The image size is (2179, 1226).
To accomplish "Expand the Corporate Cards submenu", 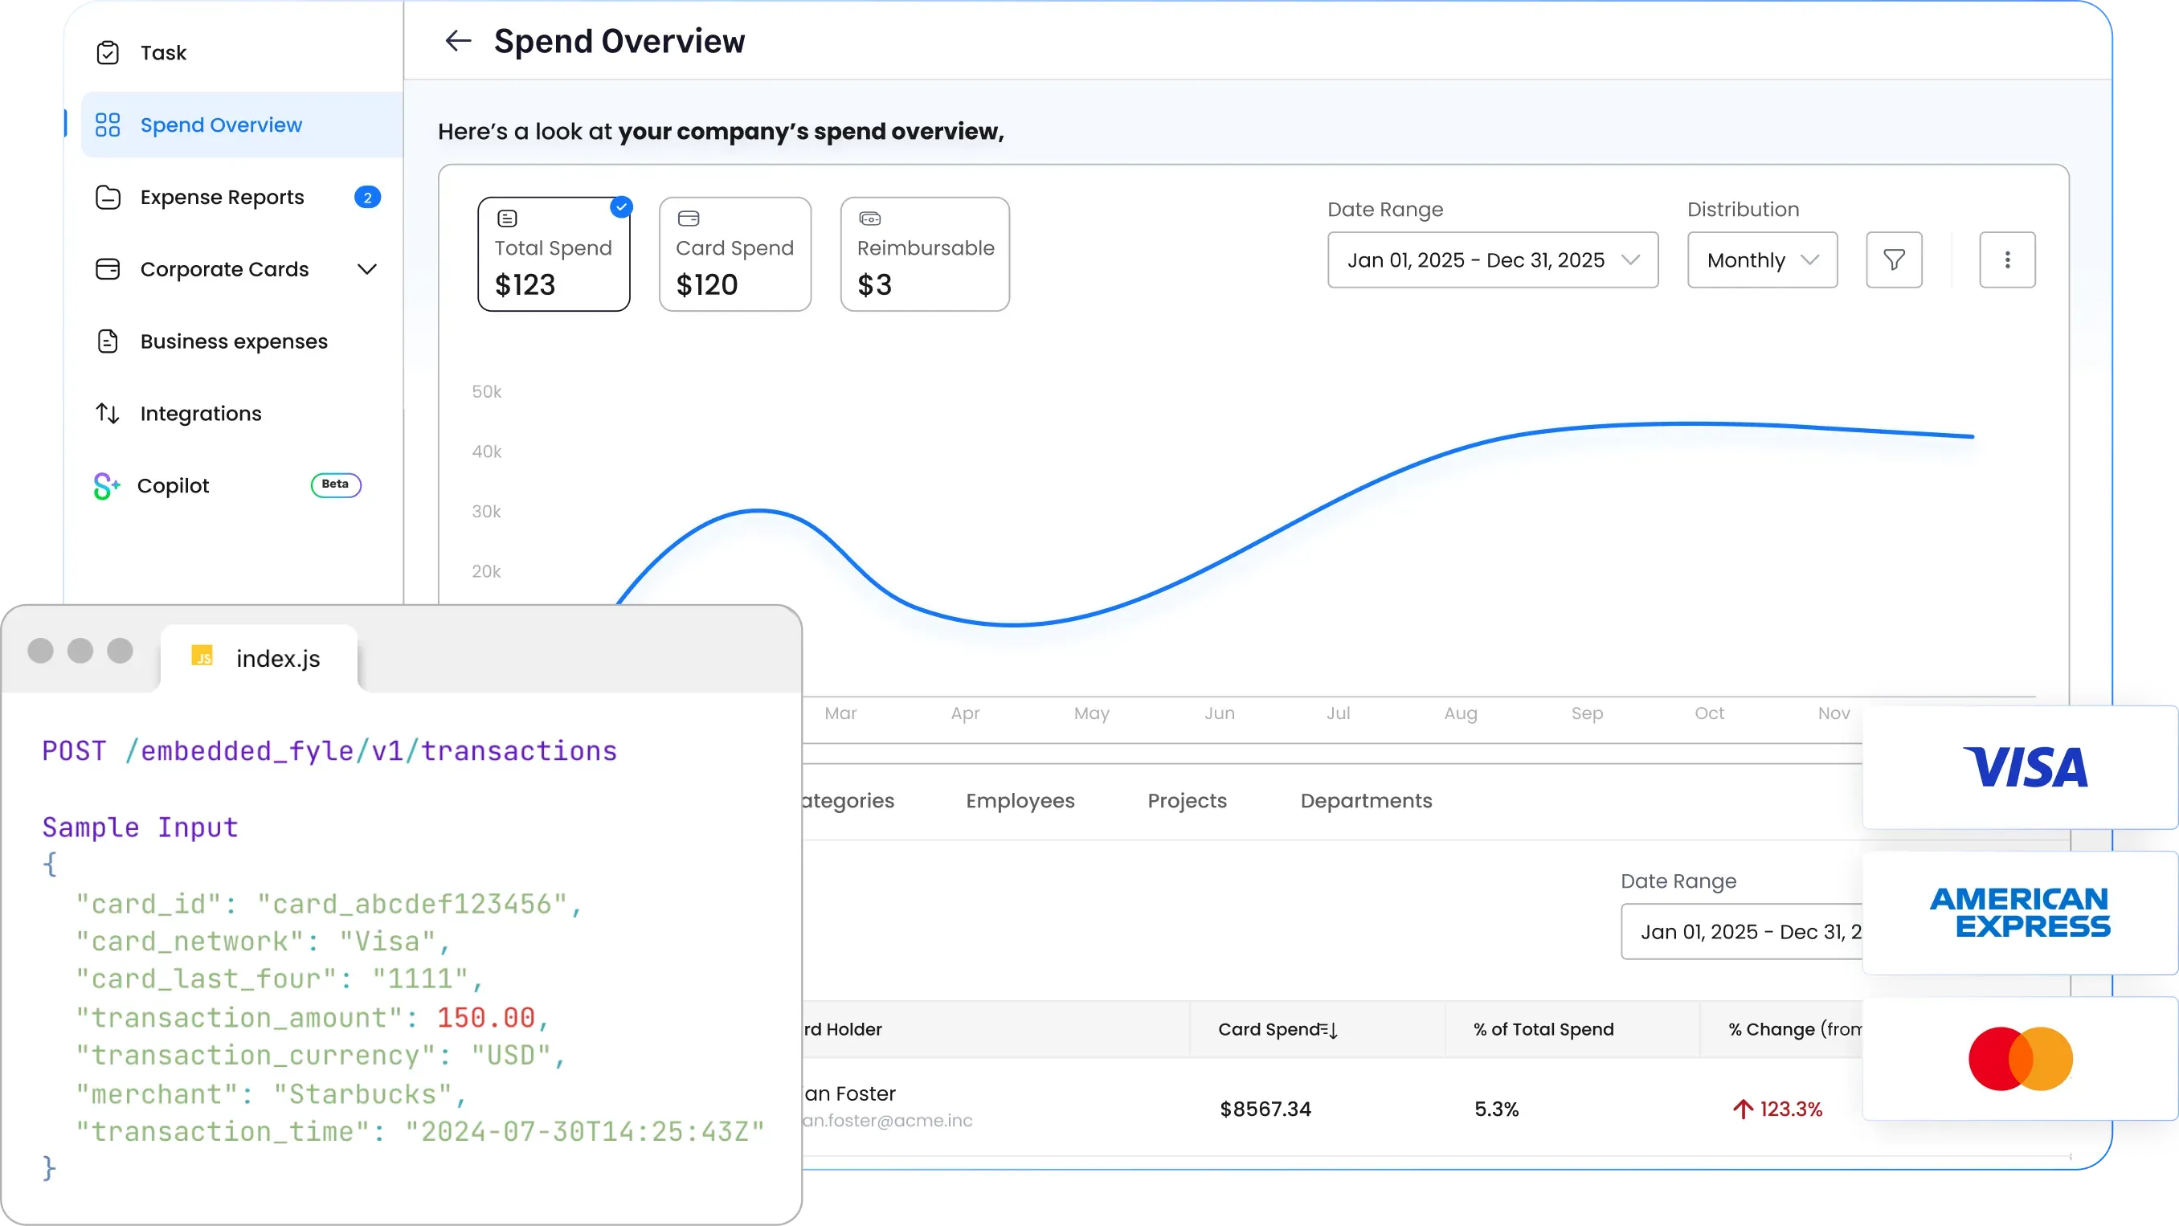I will (367, 268).
